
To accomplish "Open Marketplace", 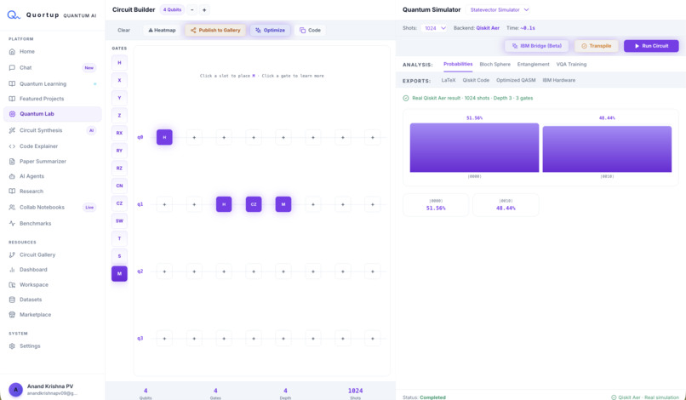I will [x=53, y=315].
